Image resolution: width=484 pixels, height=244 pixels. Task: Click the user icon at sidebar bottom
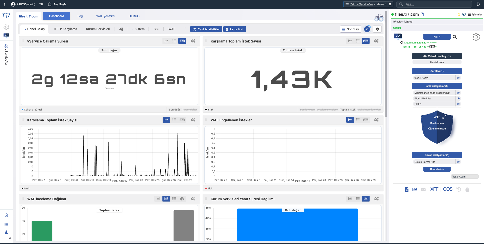tap(6, 232)
